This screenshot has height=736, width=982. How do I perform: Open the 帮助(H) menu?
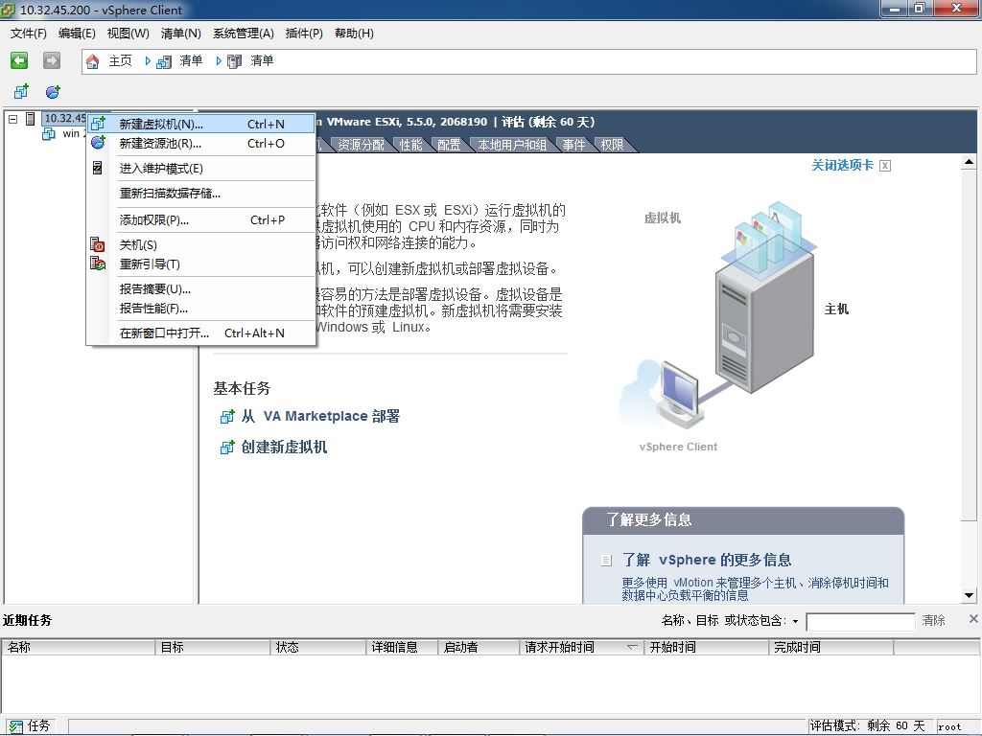[354, 34]
